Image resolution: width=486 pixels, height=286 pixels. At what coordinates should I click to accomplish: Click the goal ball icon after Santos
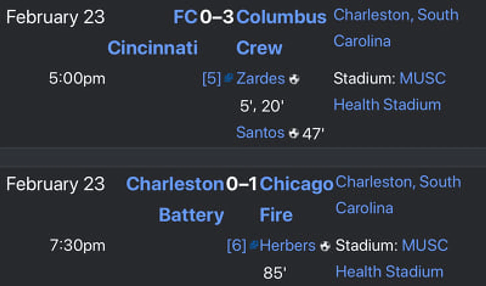pyautogui.click(x=293, y=133)
